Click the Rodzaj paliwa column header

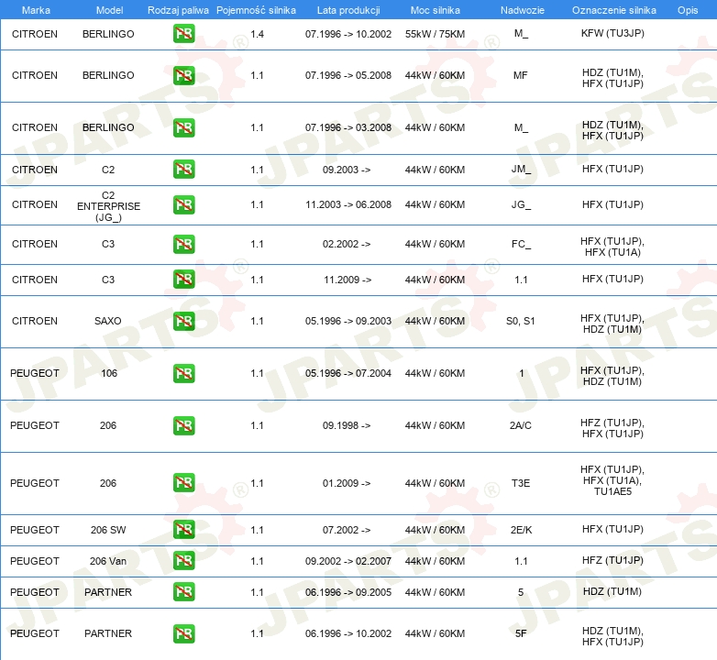pos(179,10)
